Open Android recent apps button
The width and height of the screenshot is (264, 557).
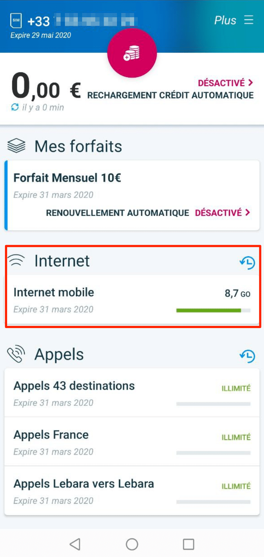[x=188, y=544]
